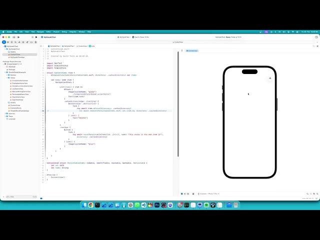Open Photoshop from the Dock

pyautogui.click(x=157, y=205)
